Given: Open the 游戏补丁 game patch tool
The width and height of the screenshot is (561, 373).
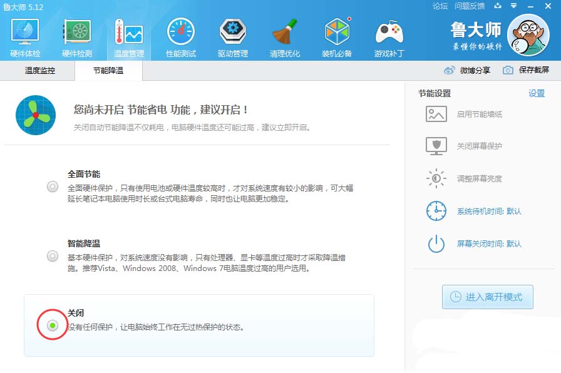Looking at the screenshot, I should click(x=389, y=36).
